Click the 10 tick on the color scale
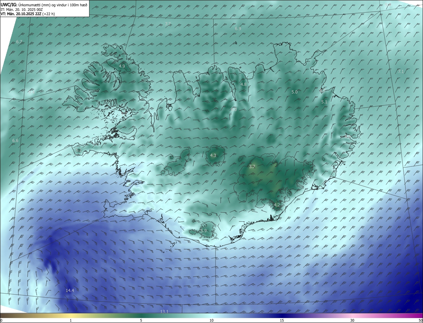 tap(211, 320)
